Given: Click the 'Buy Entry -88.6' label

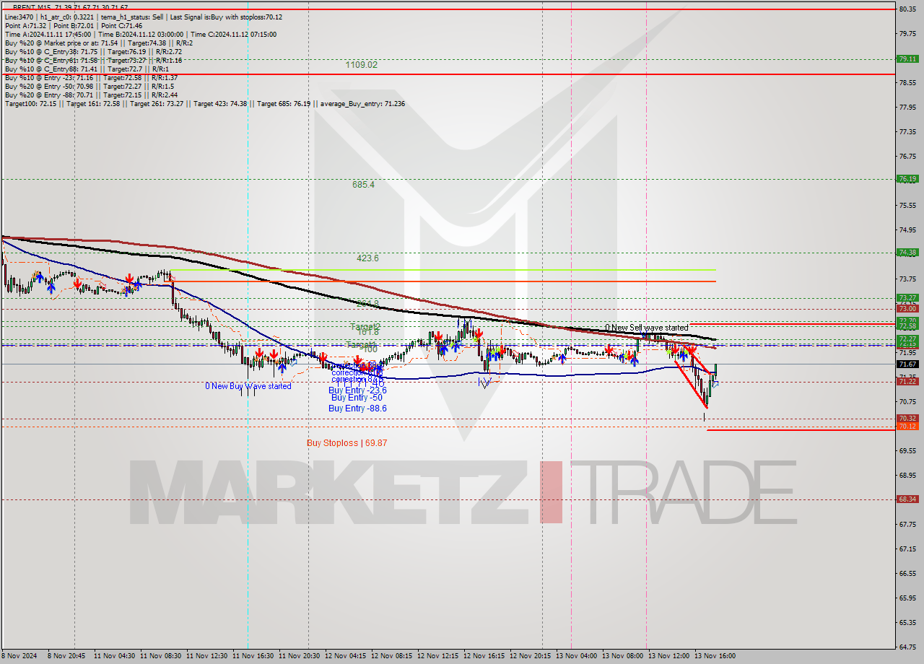Looking at the screenshot, I should (x=357, y=409).
